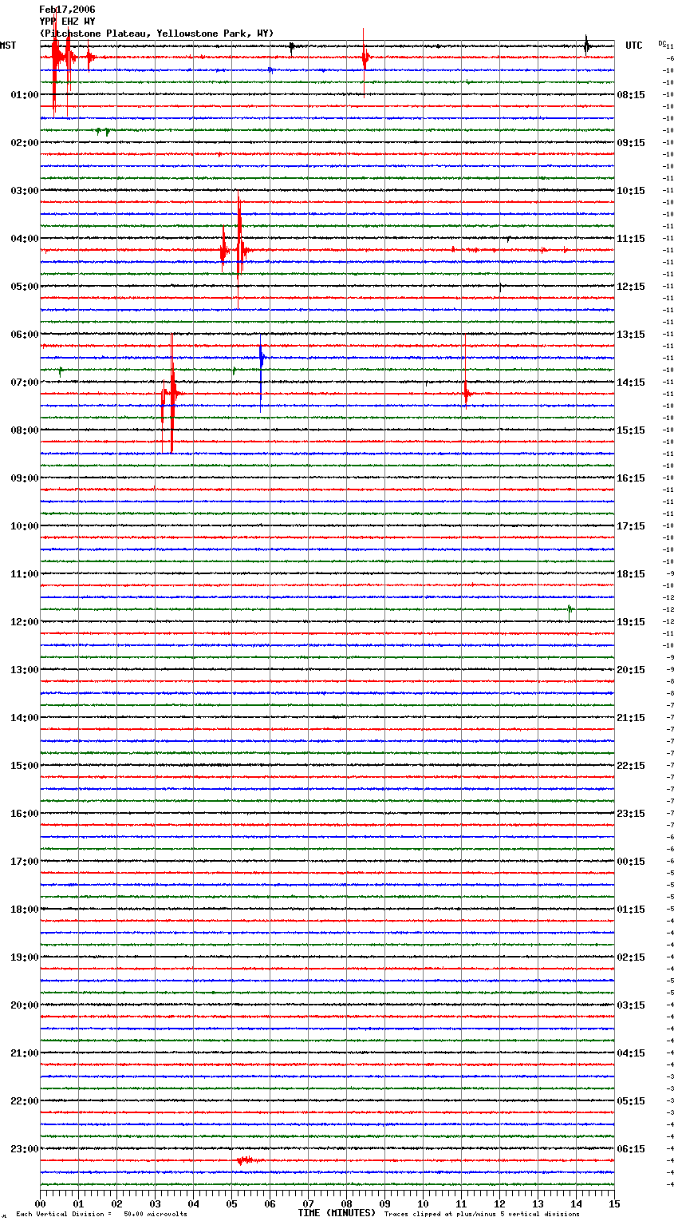Click the date label Feb17,2006
This screenshot has height=1225, width=678.
(x=67, y=10)
